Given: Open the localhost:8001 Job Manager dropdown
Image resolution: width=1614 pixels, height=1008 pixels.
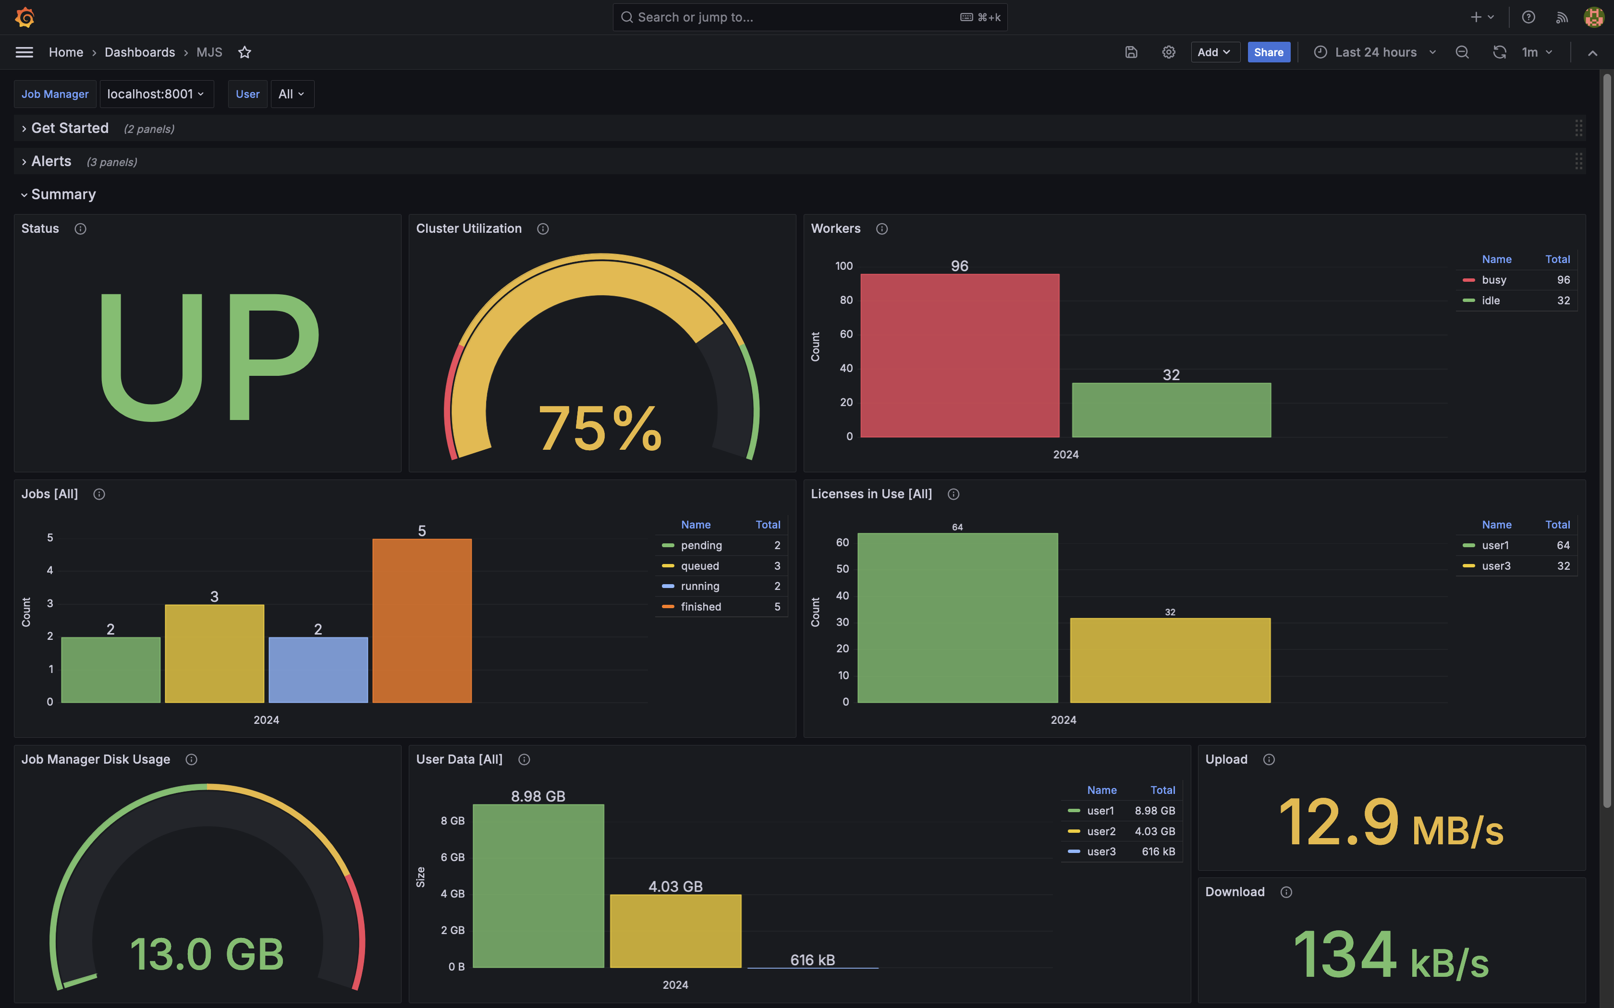Looking at the screenshot, I should coord(156,94).
